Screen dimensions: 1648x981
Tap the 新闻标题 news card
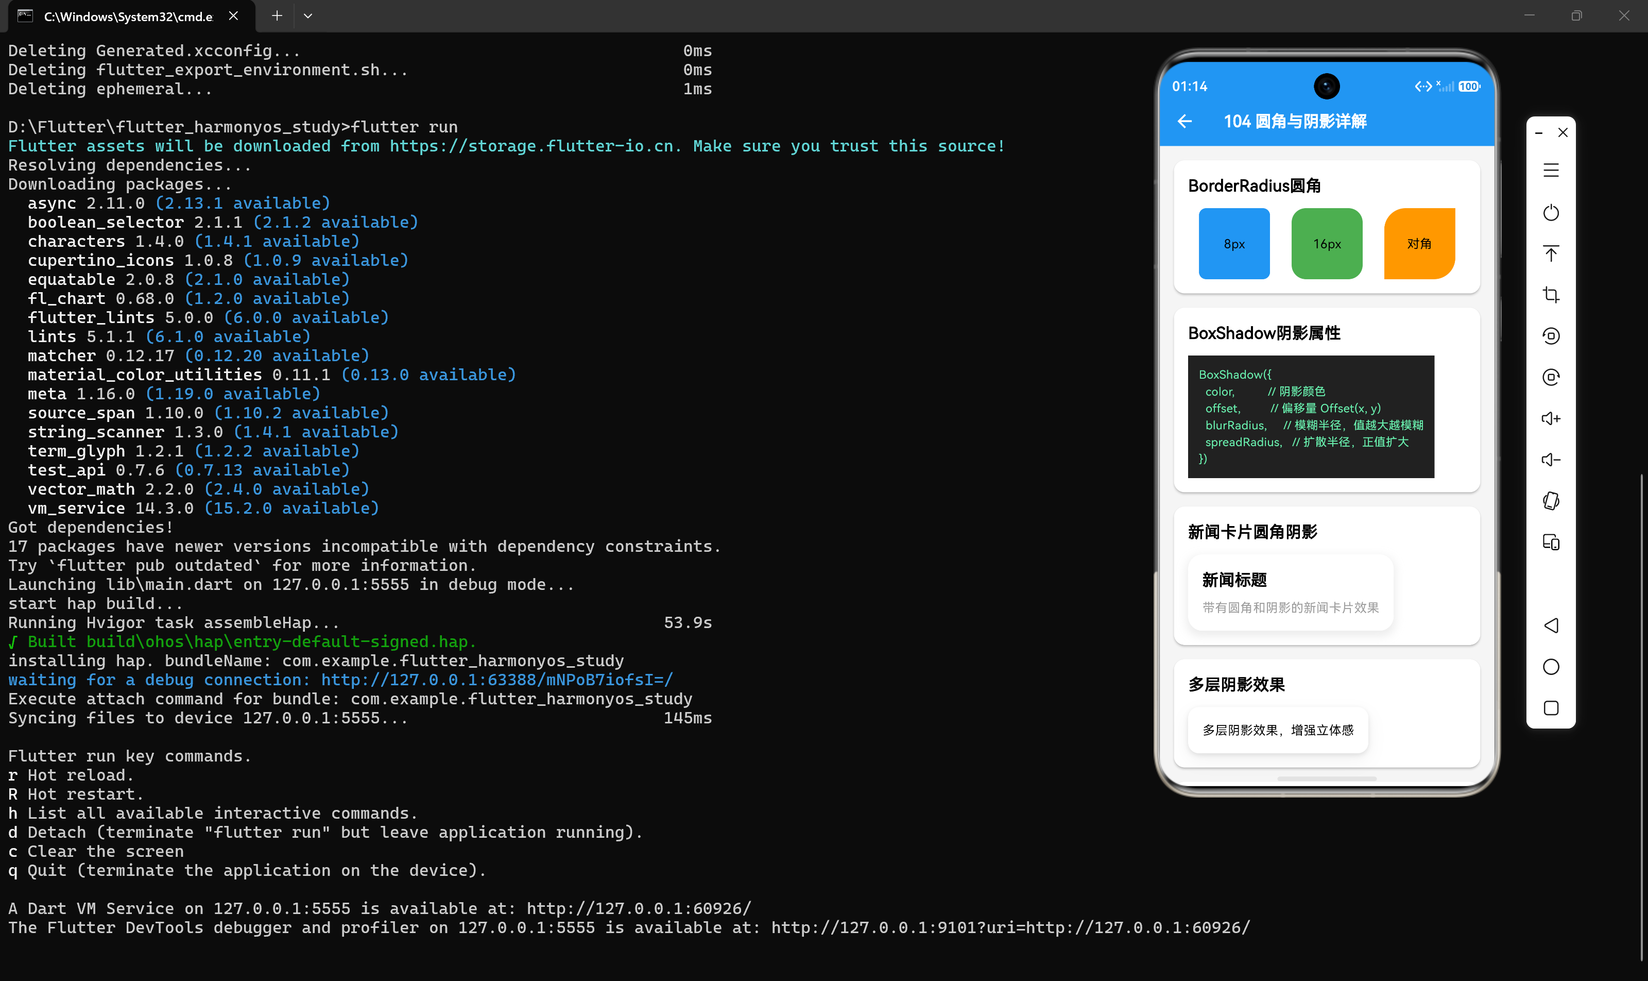[x=1290, y=593]
